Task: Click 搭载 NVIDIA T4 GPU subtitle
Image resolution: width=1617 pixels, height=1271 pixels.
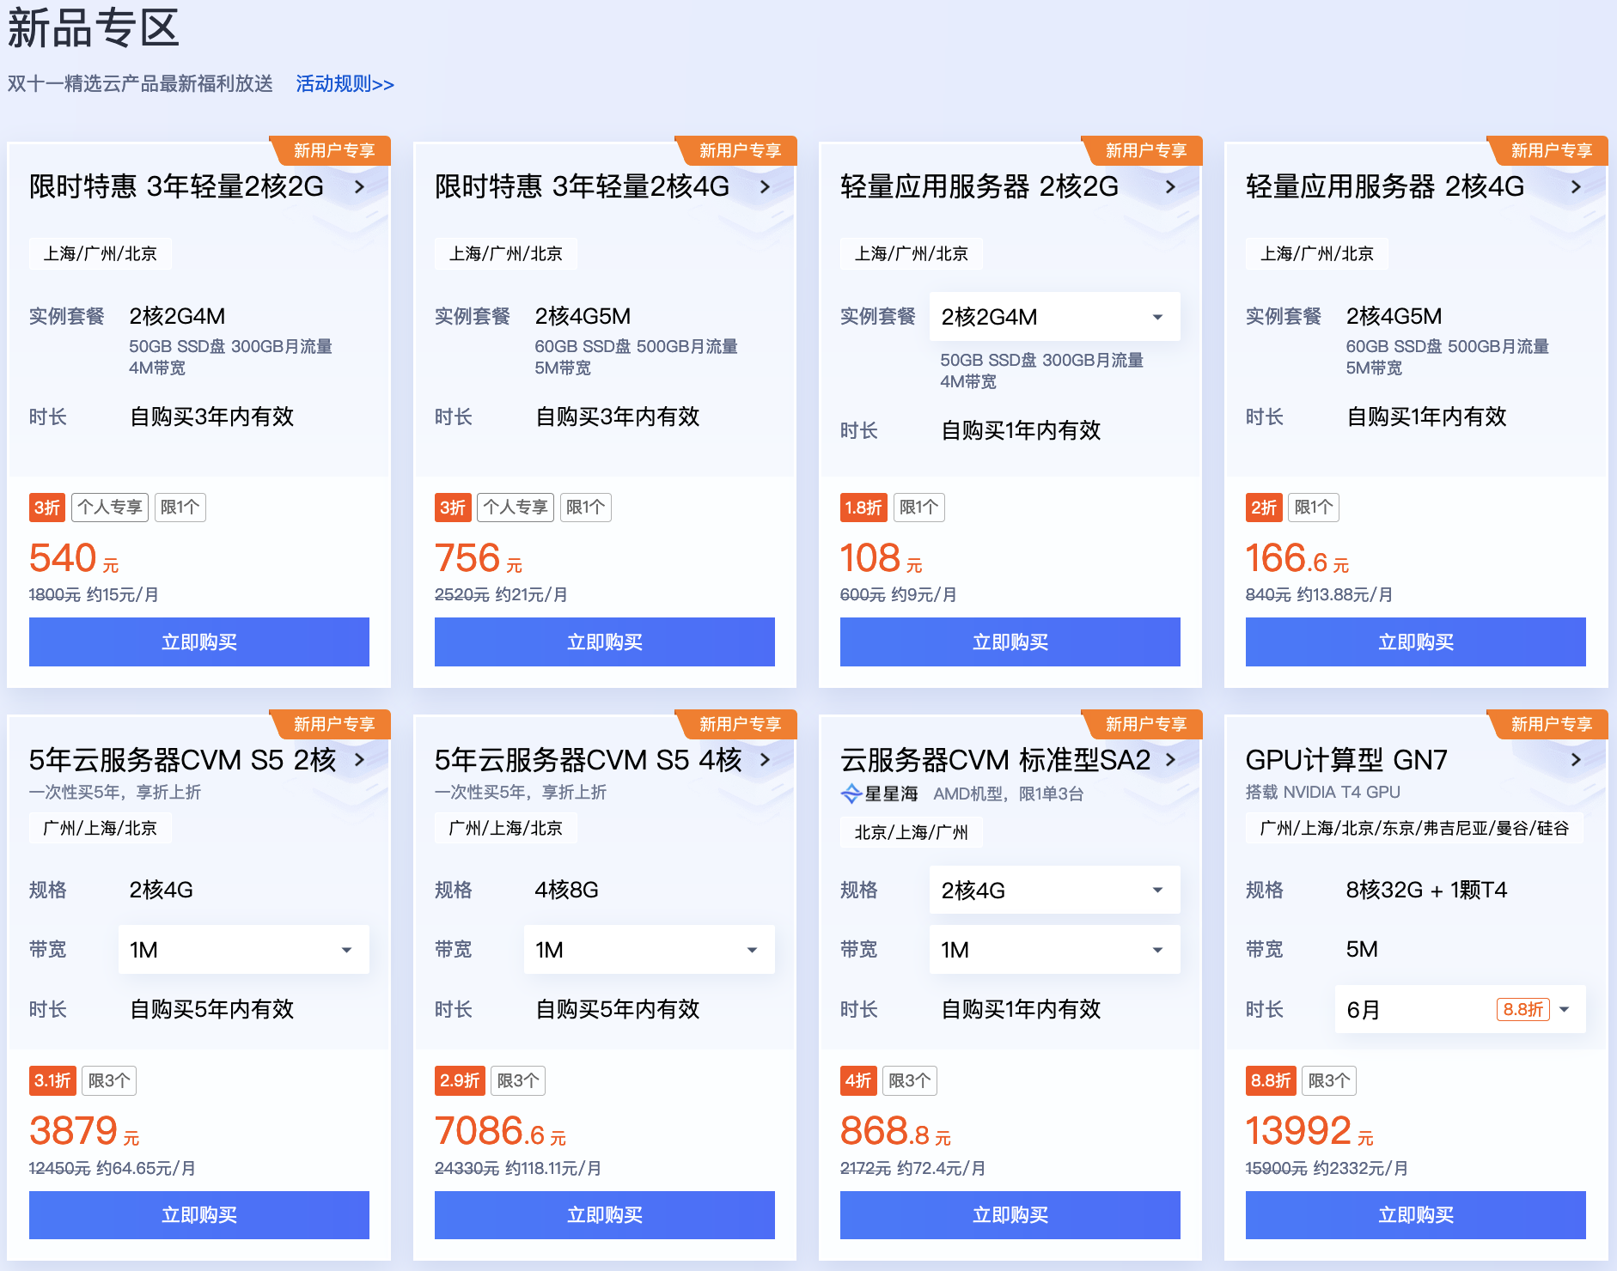Action: [x=1323, y=792]
